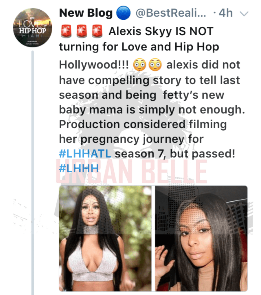The width and height of the screenshot is (261, 295).
Task: Click the first red siren emoji
Action: tap(66, 31)
